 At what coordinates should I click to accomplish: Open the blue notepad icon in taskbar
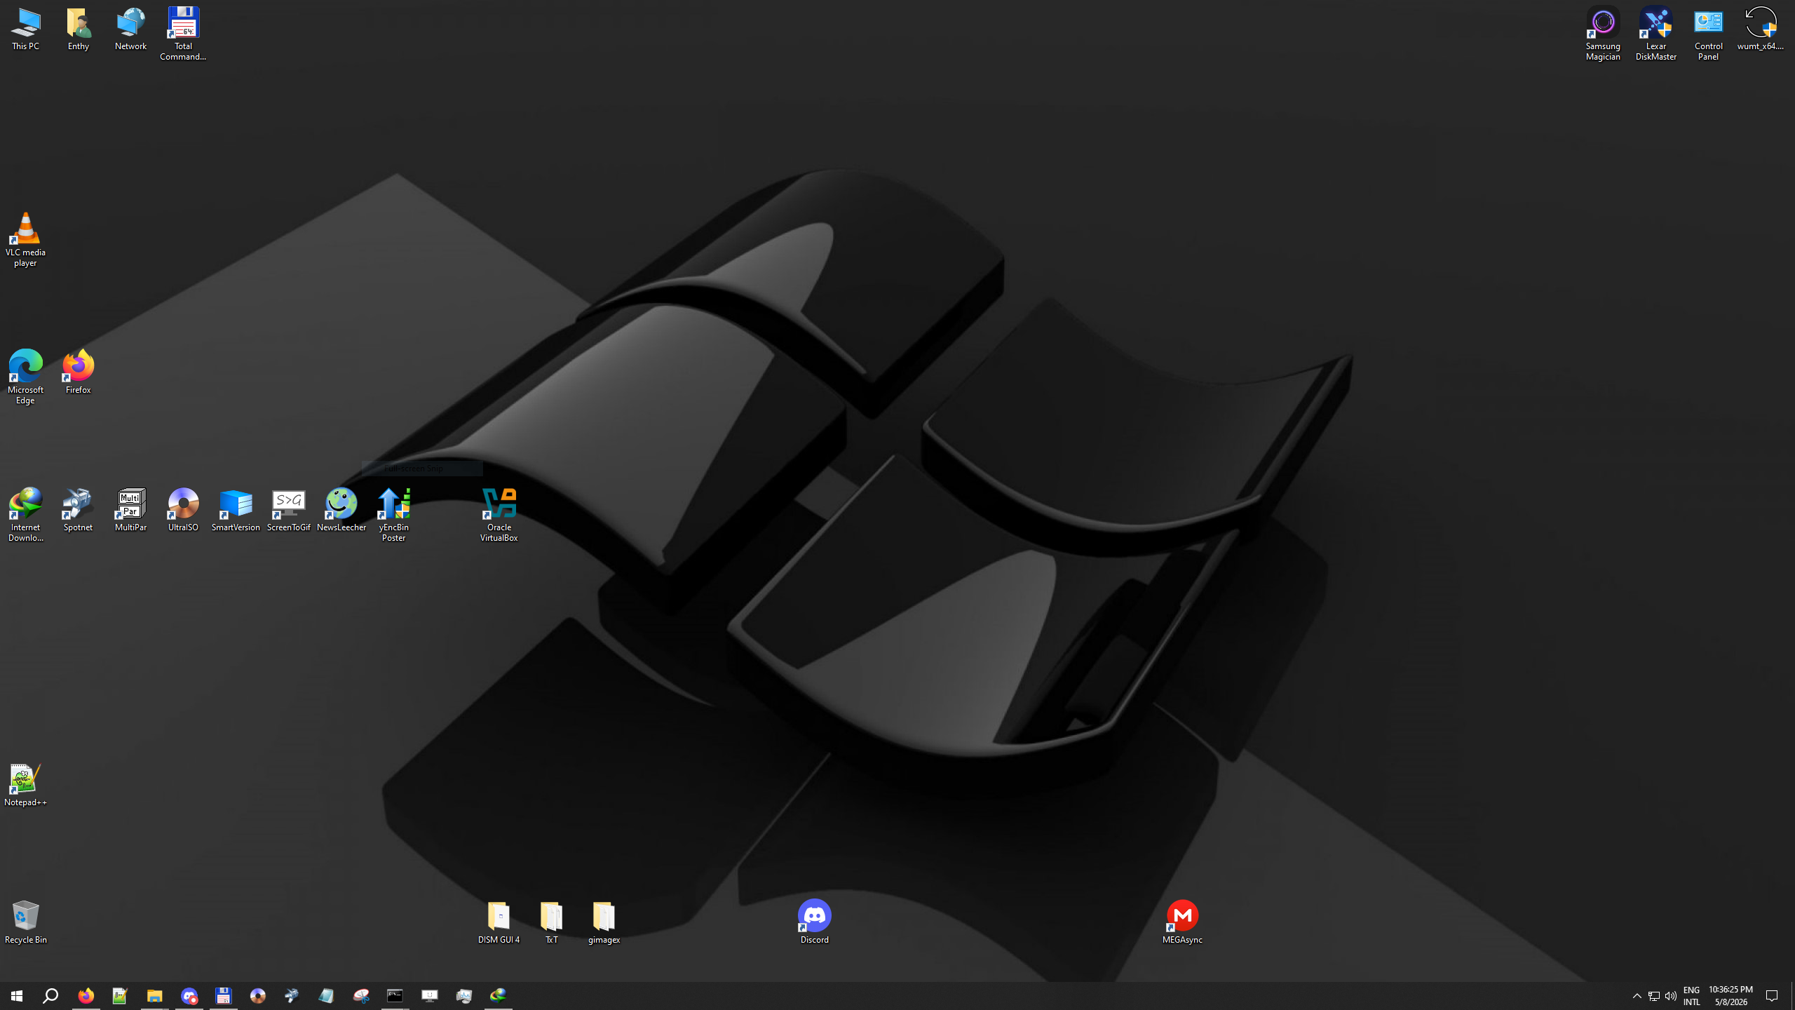[326, 996]
